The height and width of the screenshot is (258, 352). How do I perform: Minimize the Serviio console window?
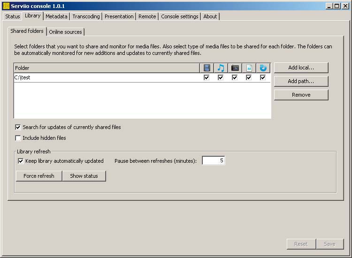[x=329, y=6]
